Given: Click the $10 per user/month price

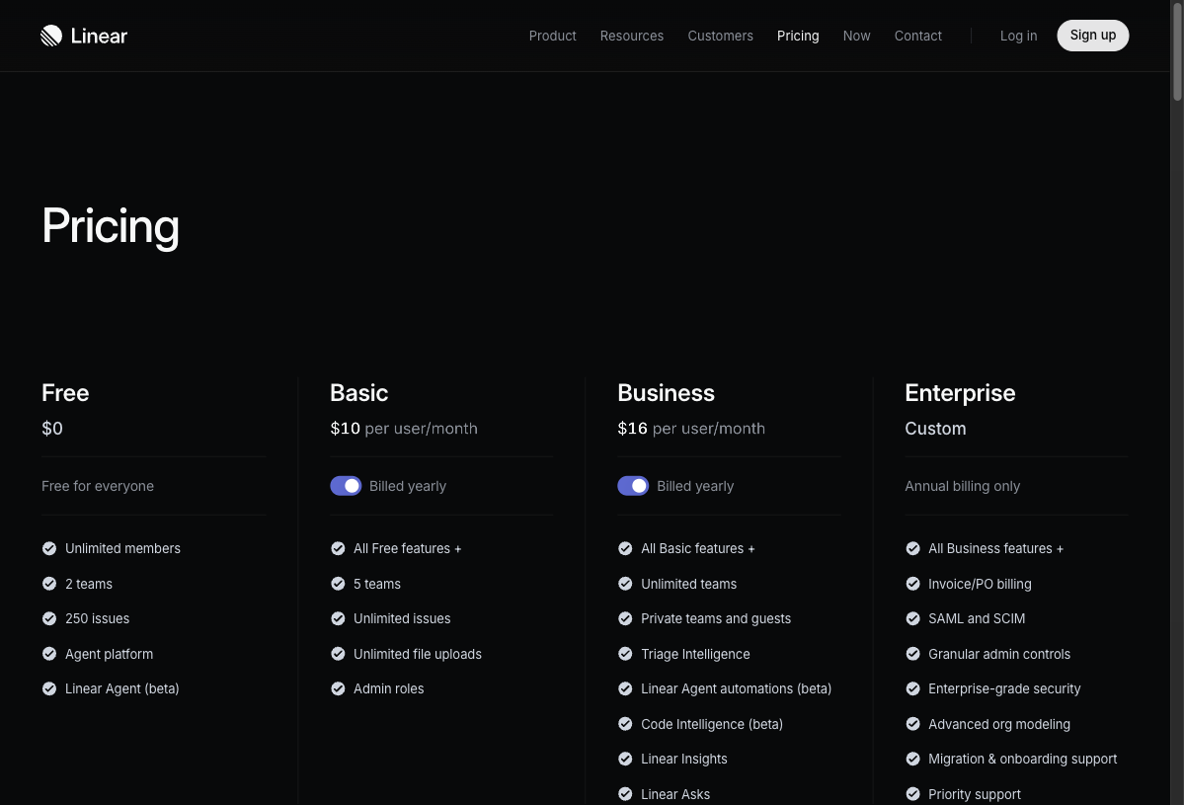Looking at the screenshot, I should coord(404,428).
